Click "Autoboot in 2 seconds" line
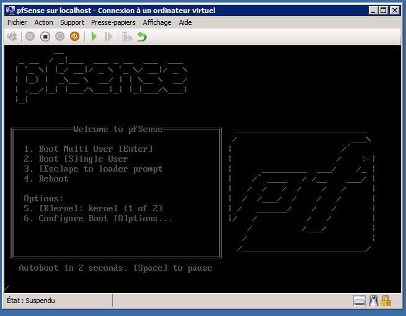This screenshot has height=316, width=406. click(x=115, y=268)
